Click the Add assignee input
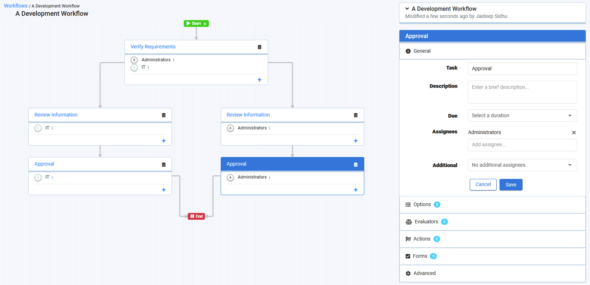This screenshot has width=590, height=285. [x=522, y=145]
